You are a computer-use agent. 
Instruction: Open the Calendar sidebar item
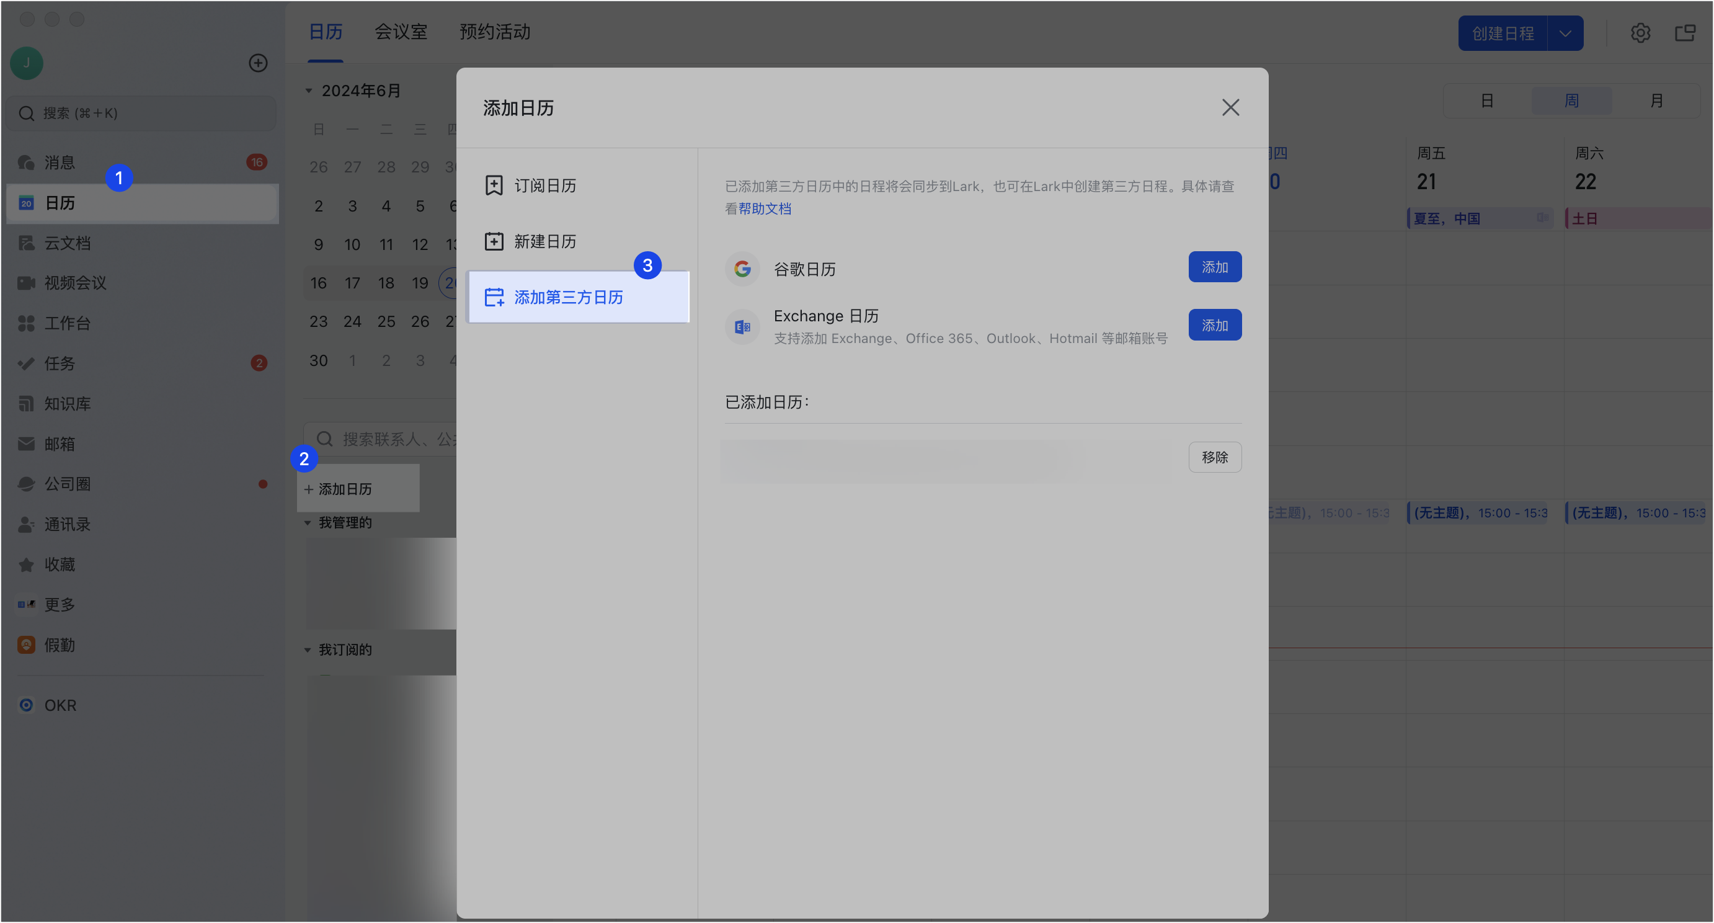point(142,203)
